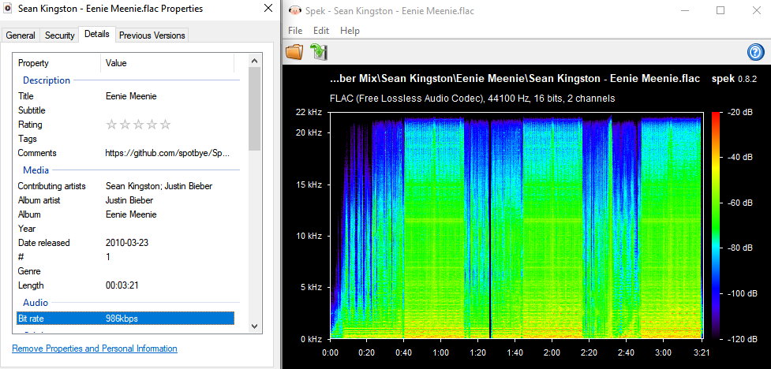Click the Date released value 2010-03-23

pos(127,243)
